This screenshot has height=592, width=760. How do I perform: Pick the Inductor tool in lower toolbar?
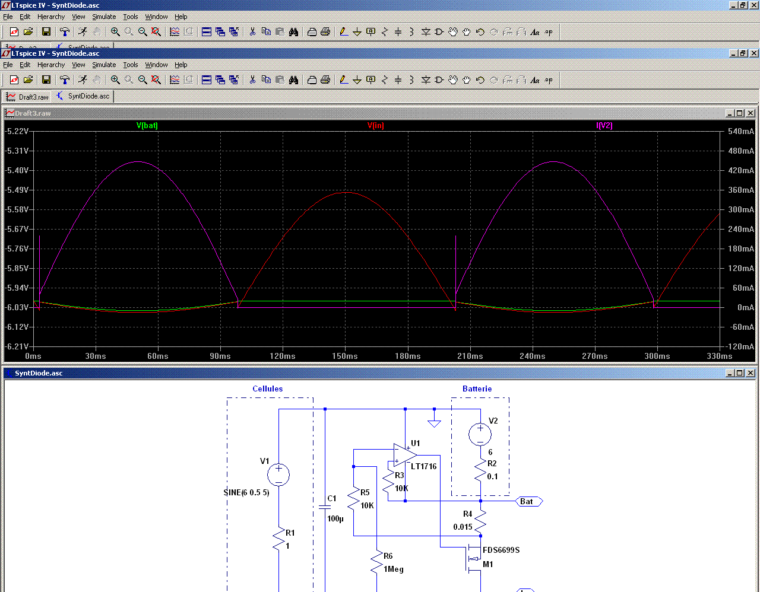411,80
